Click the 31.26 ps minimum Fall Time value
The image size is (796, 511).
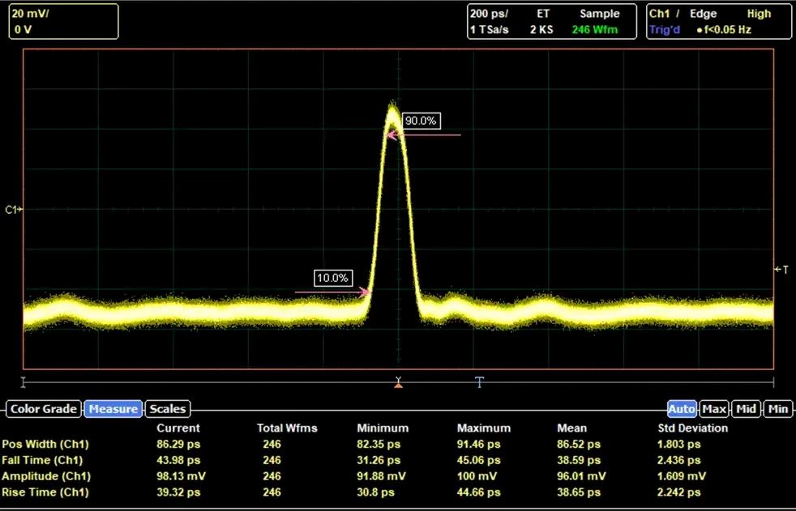(379, 460)
